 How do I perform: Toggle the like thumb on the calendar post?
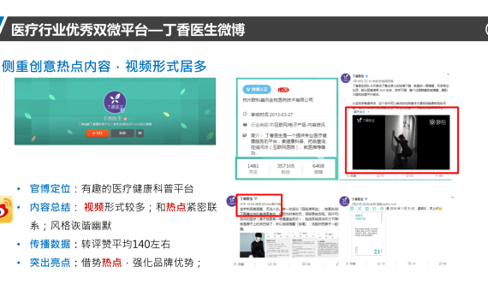[443, 264]
